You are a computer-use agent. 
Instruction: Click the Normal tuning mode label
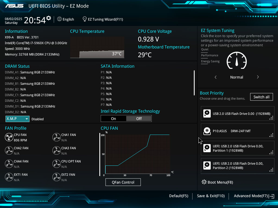point(236,77)
